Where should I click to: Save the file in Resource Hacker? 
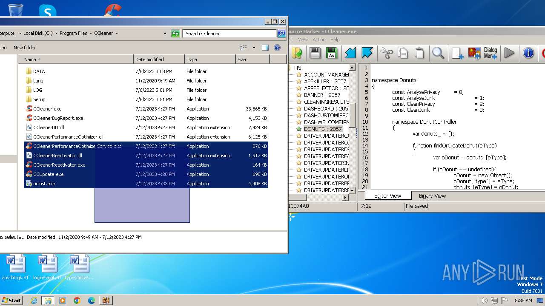coord(315,53)
